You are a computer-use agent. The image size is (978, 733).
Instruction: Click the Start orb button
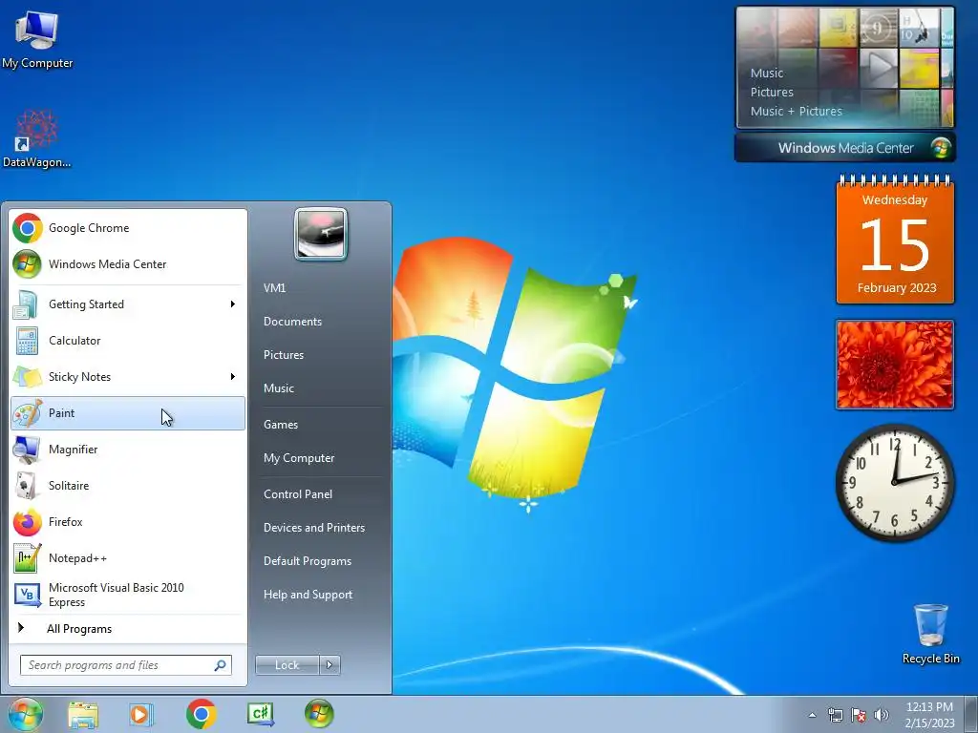click(26, 714)
